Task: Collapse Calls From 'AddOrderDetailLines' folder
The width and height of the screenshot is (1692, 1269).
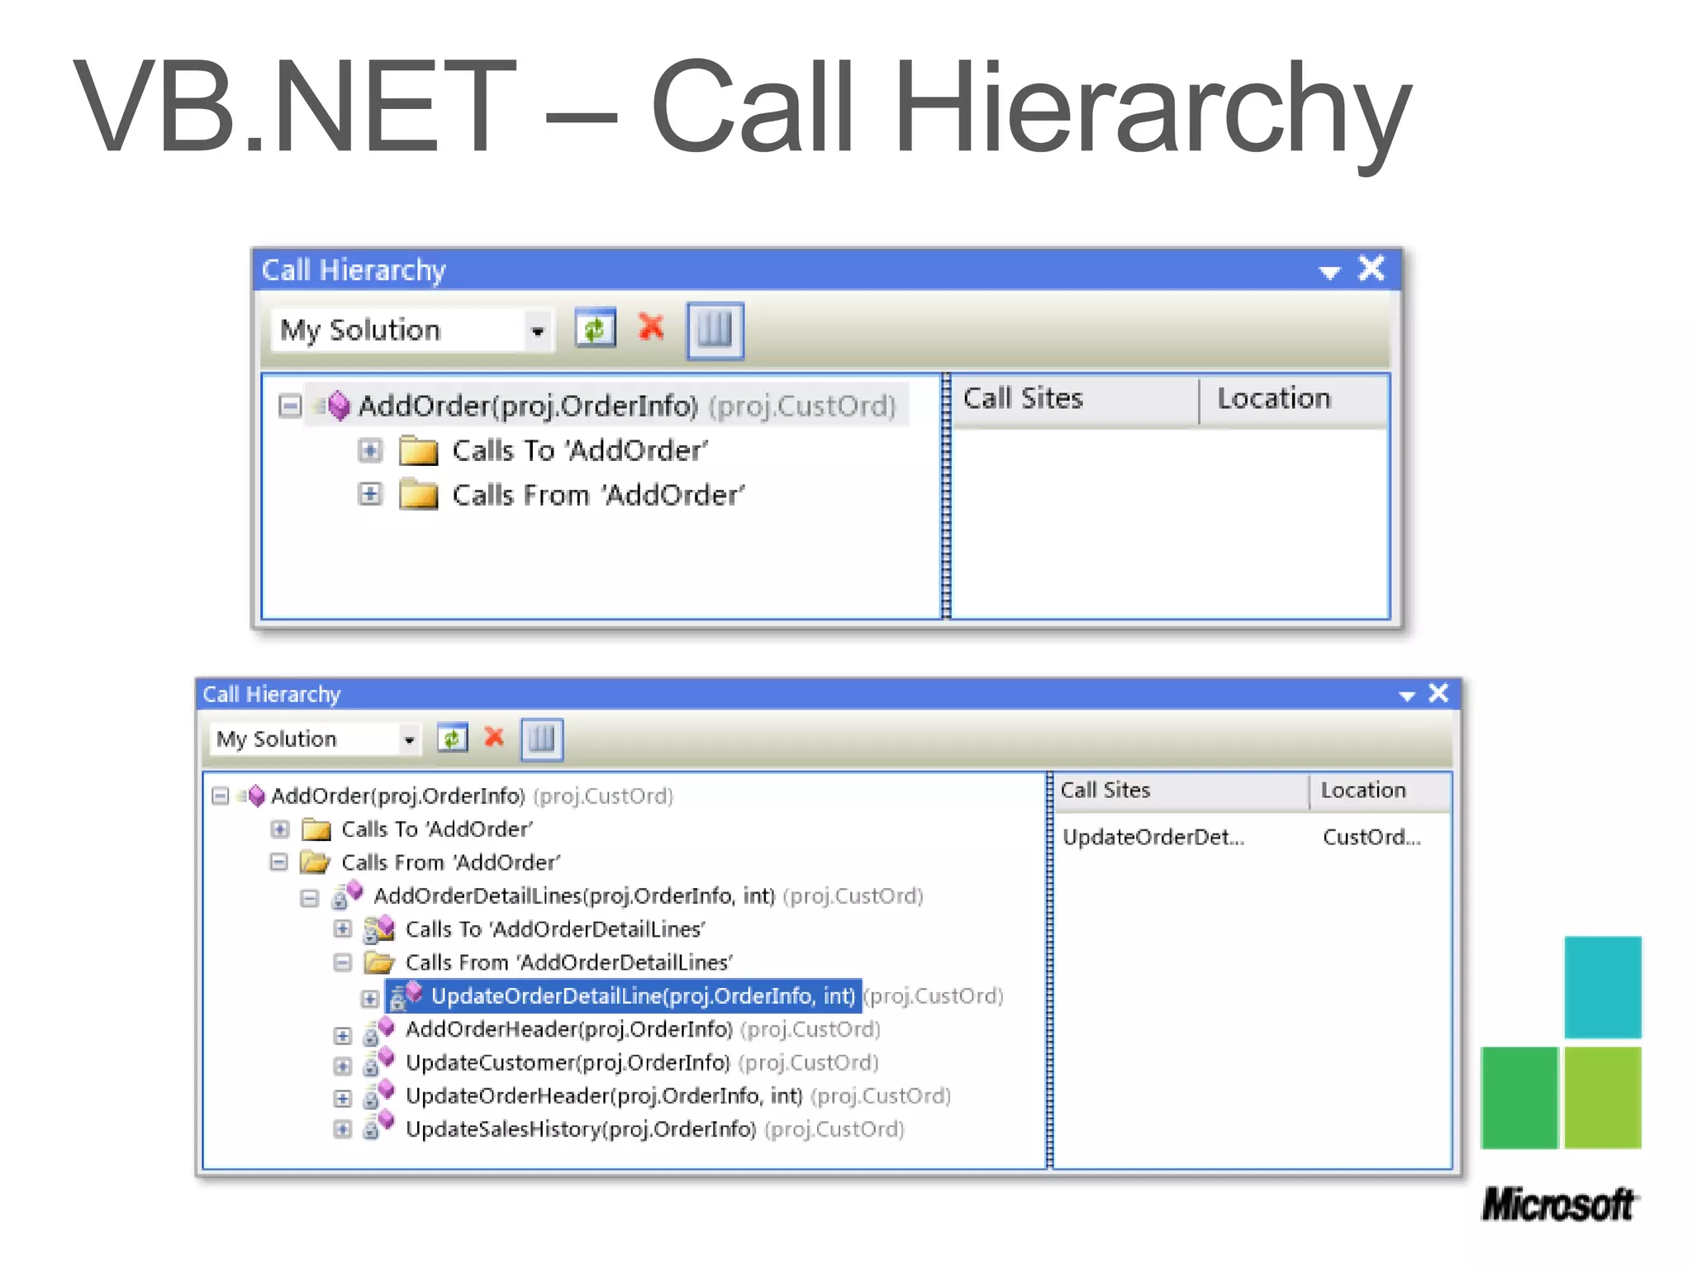Action: coord(342,962)
